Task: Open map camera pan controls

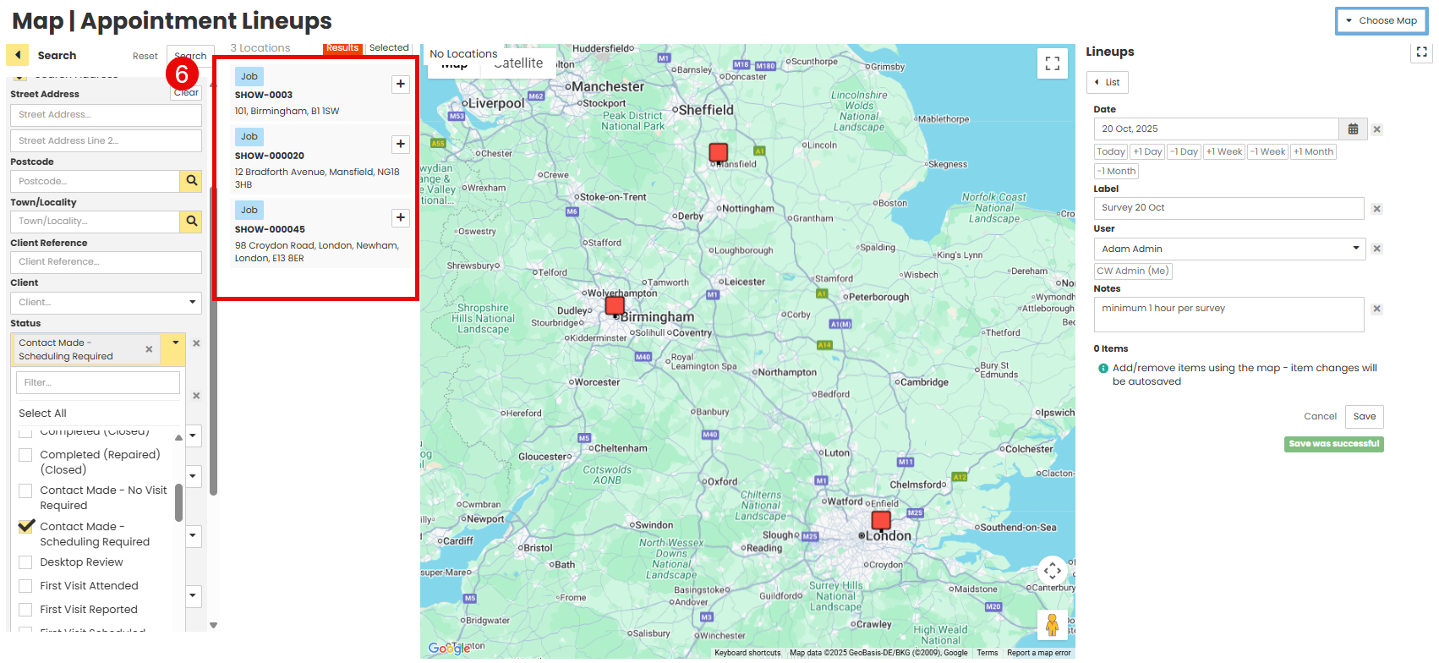Action: point(1052,571)
